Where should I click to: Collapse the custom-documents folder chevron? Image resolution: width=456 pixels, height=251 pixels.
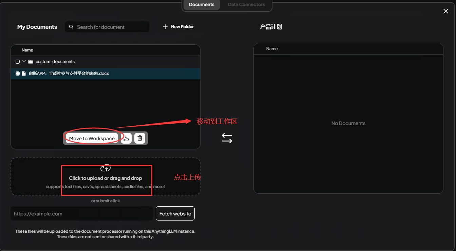point(24,61)
